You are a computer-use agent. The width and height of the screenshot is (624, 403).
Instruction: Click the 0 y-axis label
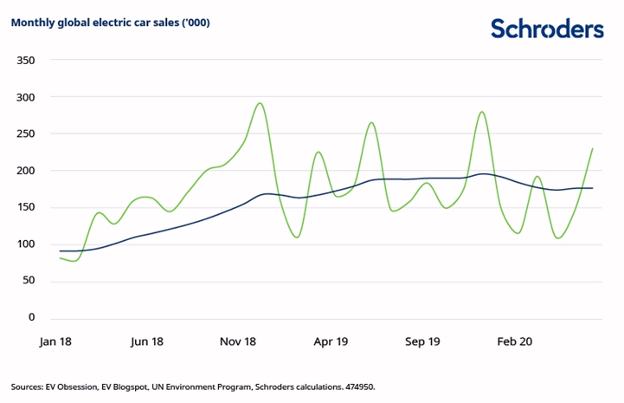tap(31, 317)
